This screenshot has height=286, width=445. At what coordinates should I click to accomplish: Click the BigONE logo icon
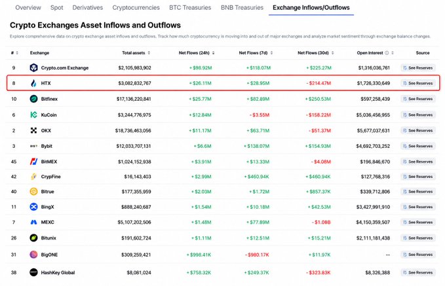(33, 255)
